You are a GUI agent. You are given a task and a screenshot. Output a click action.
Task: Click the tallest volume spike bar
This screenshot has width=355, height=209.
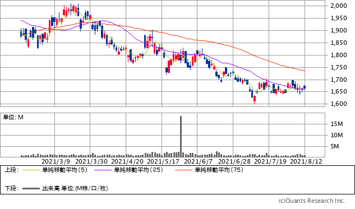coord(181,136)
